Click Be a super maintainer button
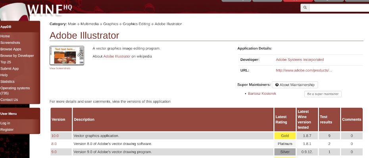The image size is (369, 158). click(323, 94)
